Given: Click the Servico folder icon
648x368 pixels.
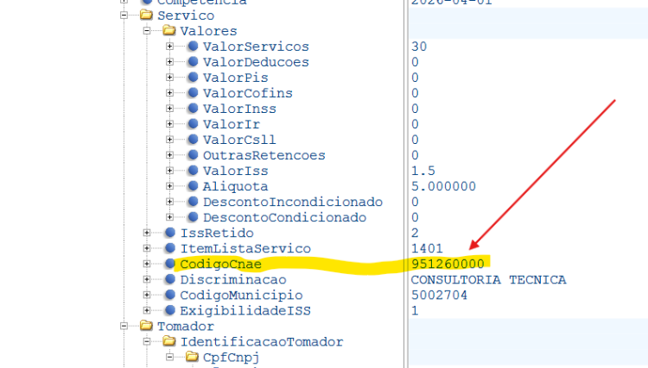Looking at the screenshot, I should [146, 15].
